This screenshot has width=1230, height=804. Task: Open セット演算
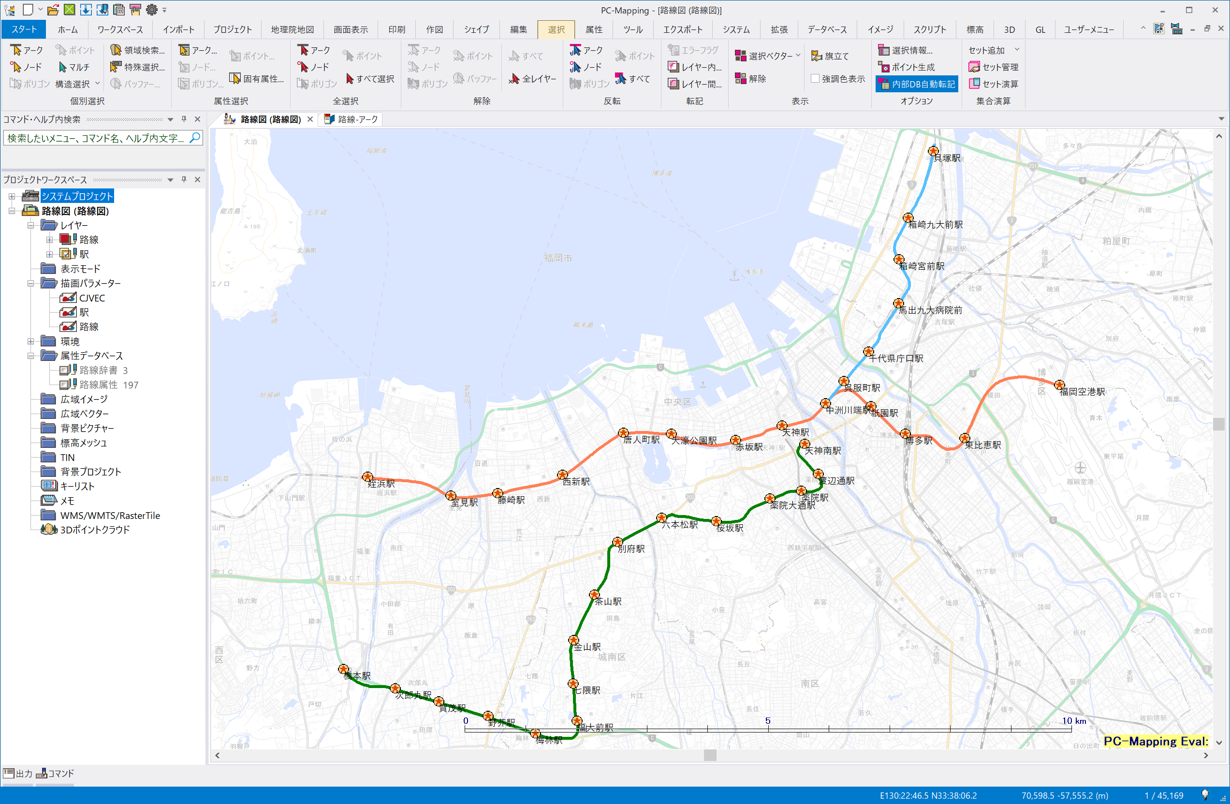[993, 84]
